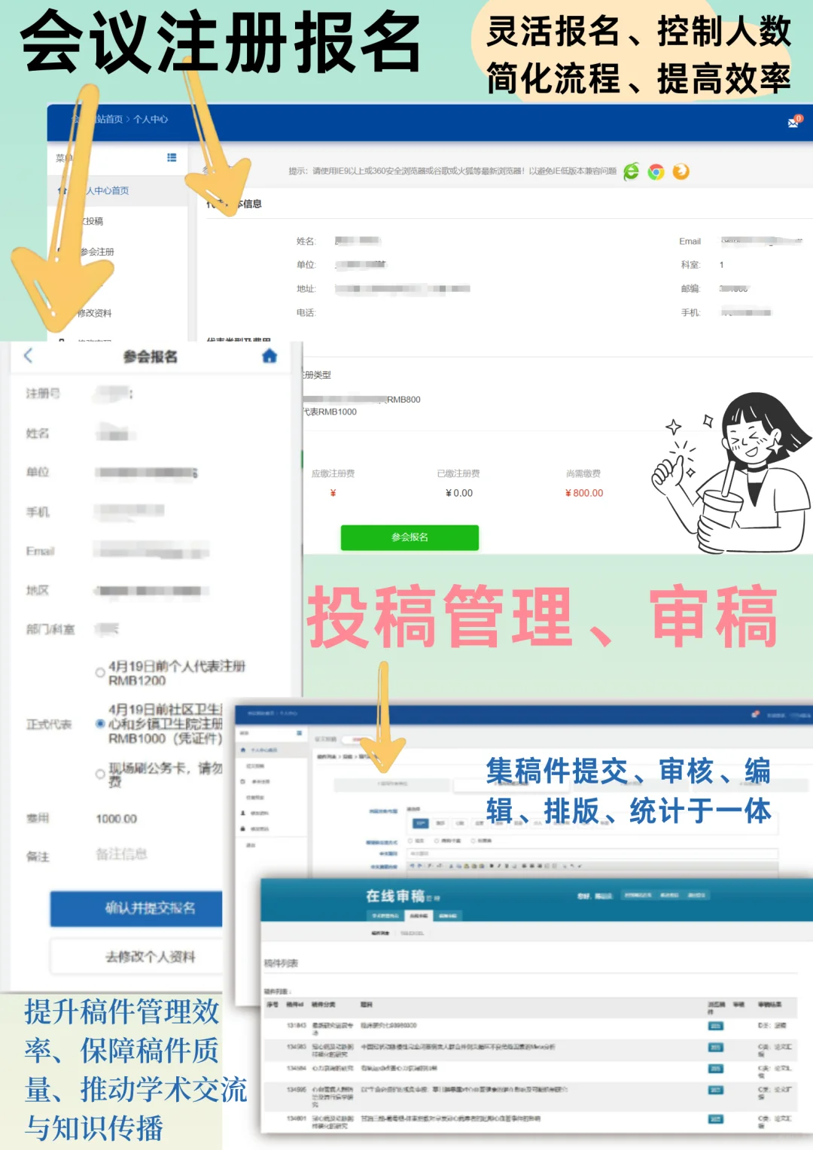Click the green IE browser icon in the tip bar
The height and width of the screenshot is (1150, 813).
(x=631, y=172)
